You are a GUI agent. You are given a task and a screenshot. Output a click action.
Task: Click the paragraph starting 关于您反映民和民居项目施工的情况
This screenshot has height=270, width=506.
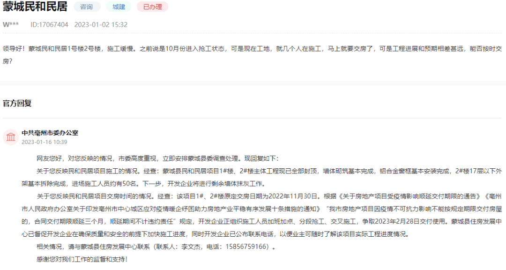click(262, 177)
